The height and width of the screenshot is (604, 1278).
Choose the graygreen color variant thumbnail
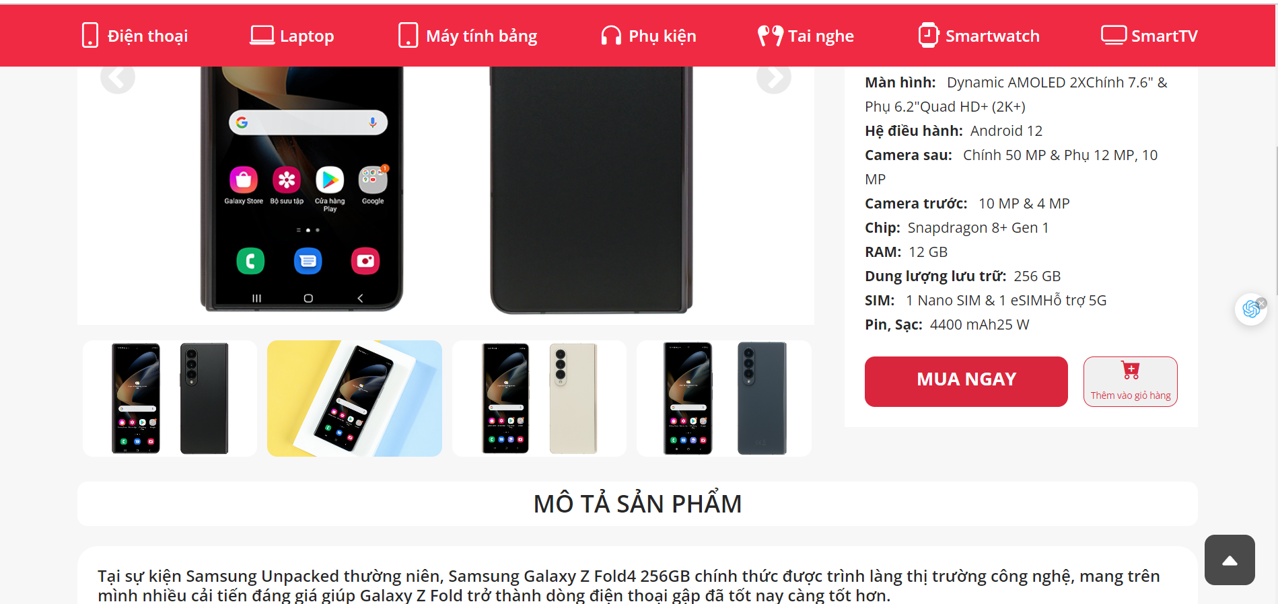[x=724, y=398]
